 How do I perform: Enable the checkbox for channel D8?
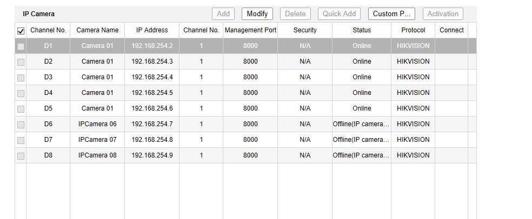click(x=21, y=156)
